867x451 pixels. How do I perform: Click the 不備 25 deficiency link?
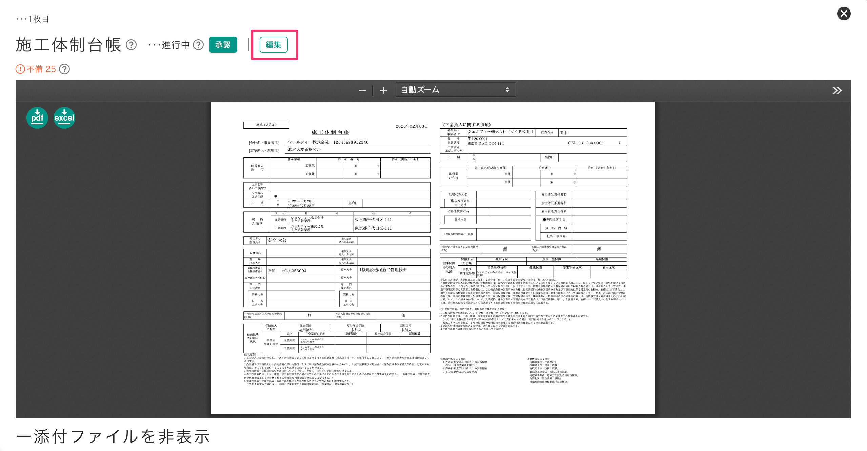[41, 69]
